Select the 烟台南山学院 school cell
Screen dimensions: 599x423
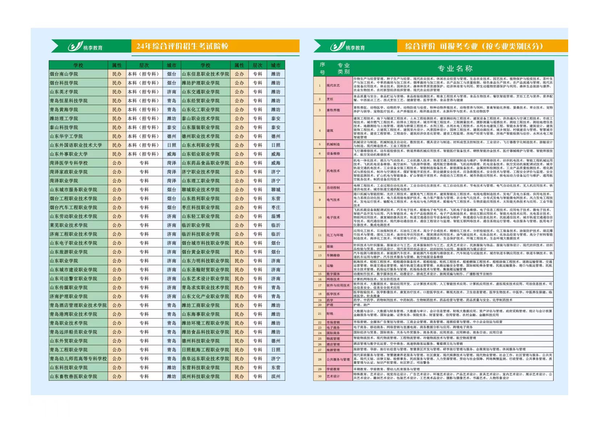[x=78, y=74]
